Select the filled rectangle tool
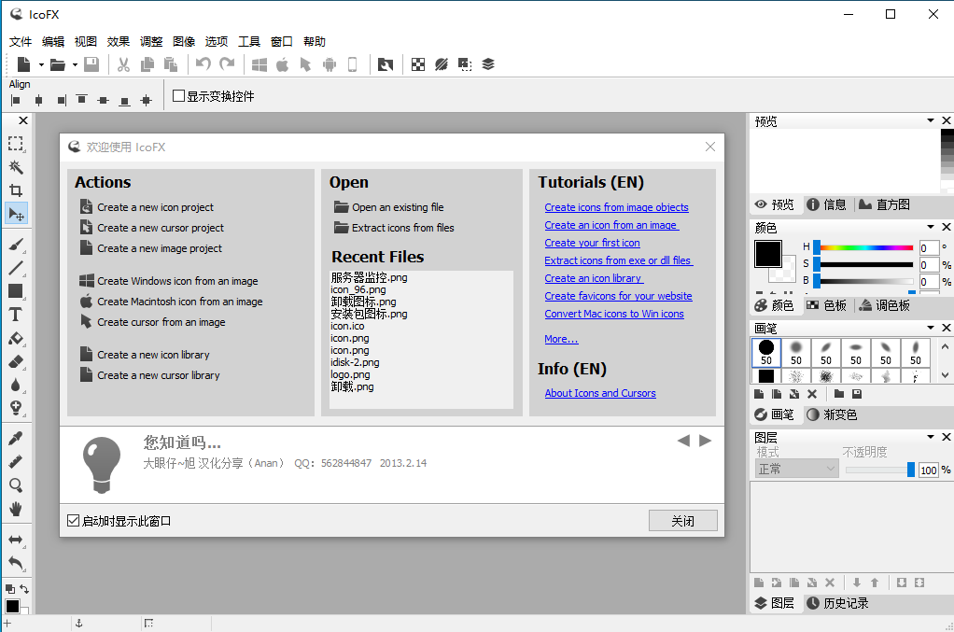The width and height of the screenshot is (954, 632). pyautogui.click(x=16, y=291)
